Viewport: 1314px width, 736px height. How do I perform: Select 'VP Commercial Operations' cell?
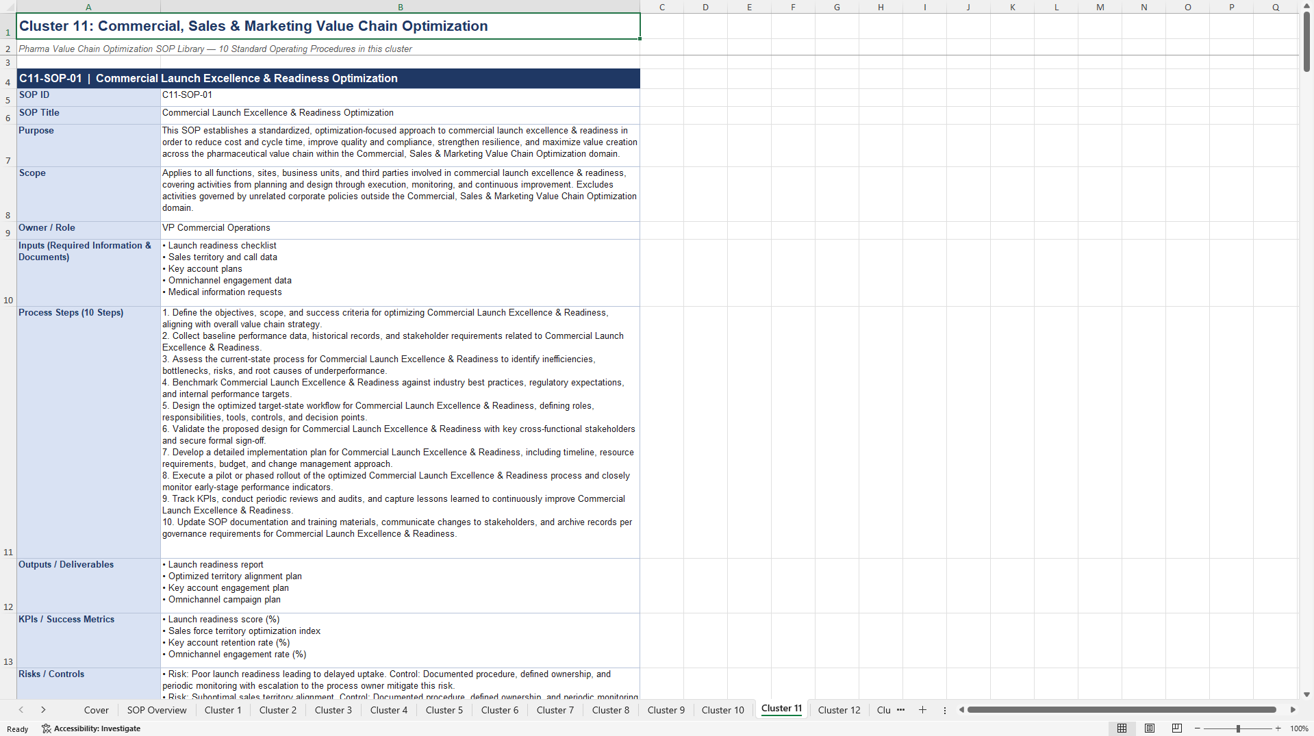click(401, 230)
